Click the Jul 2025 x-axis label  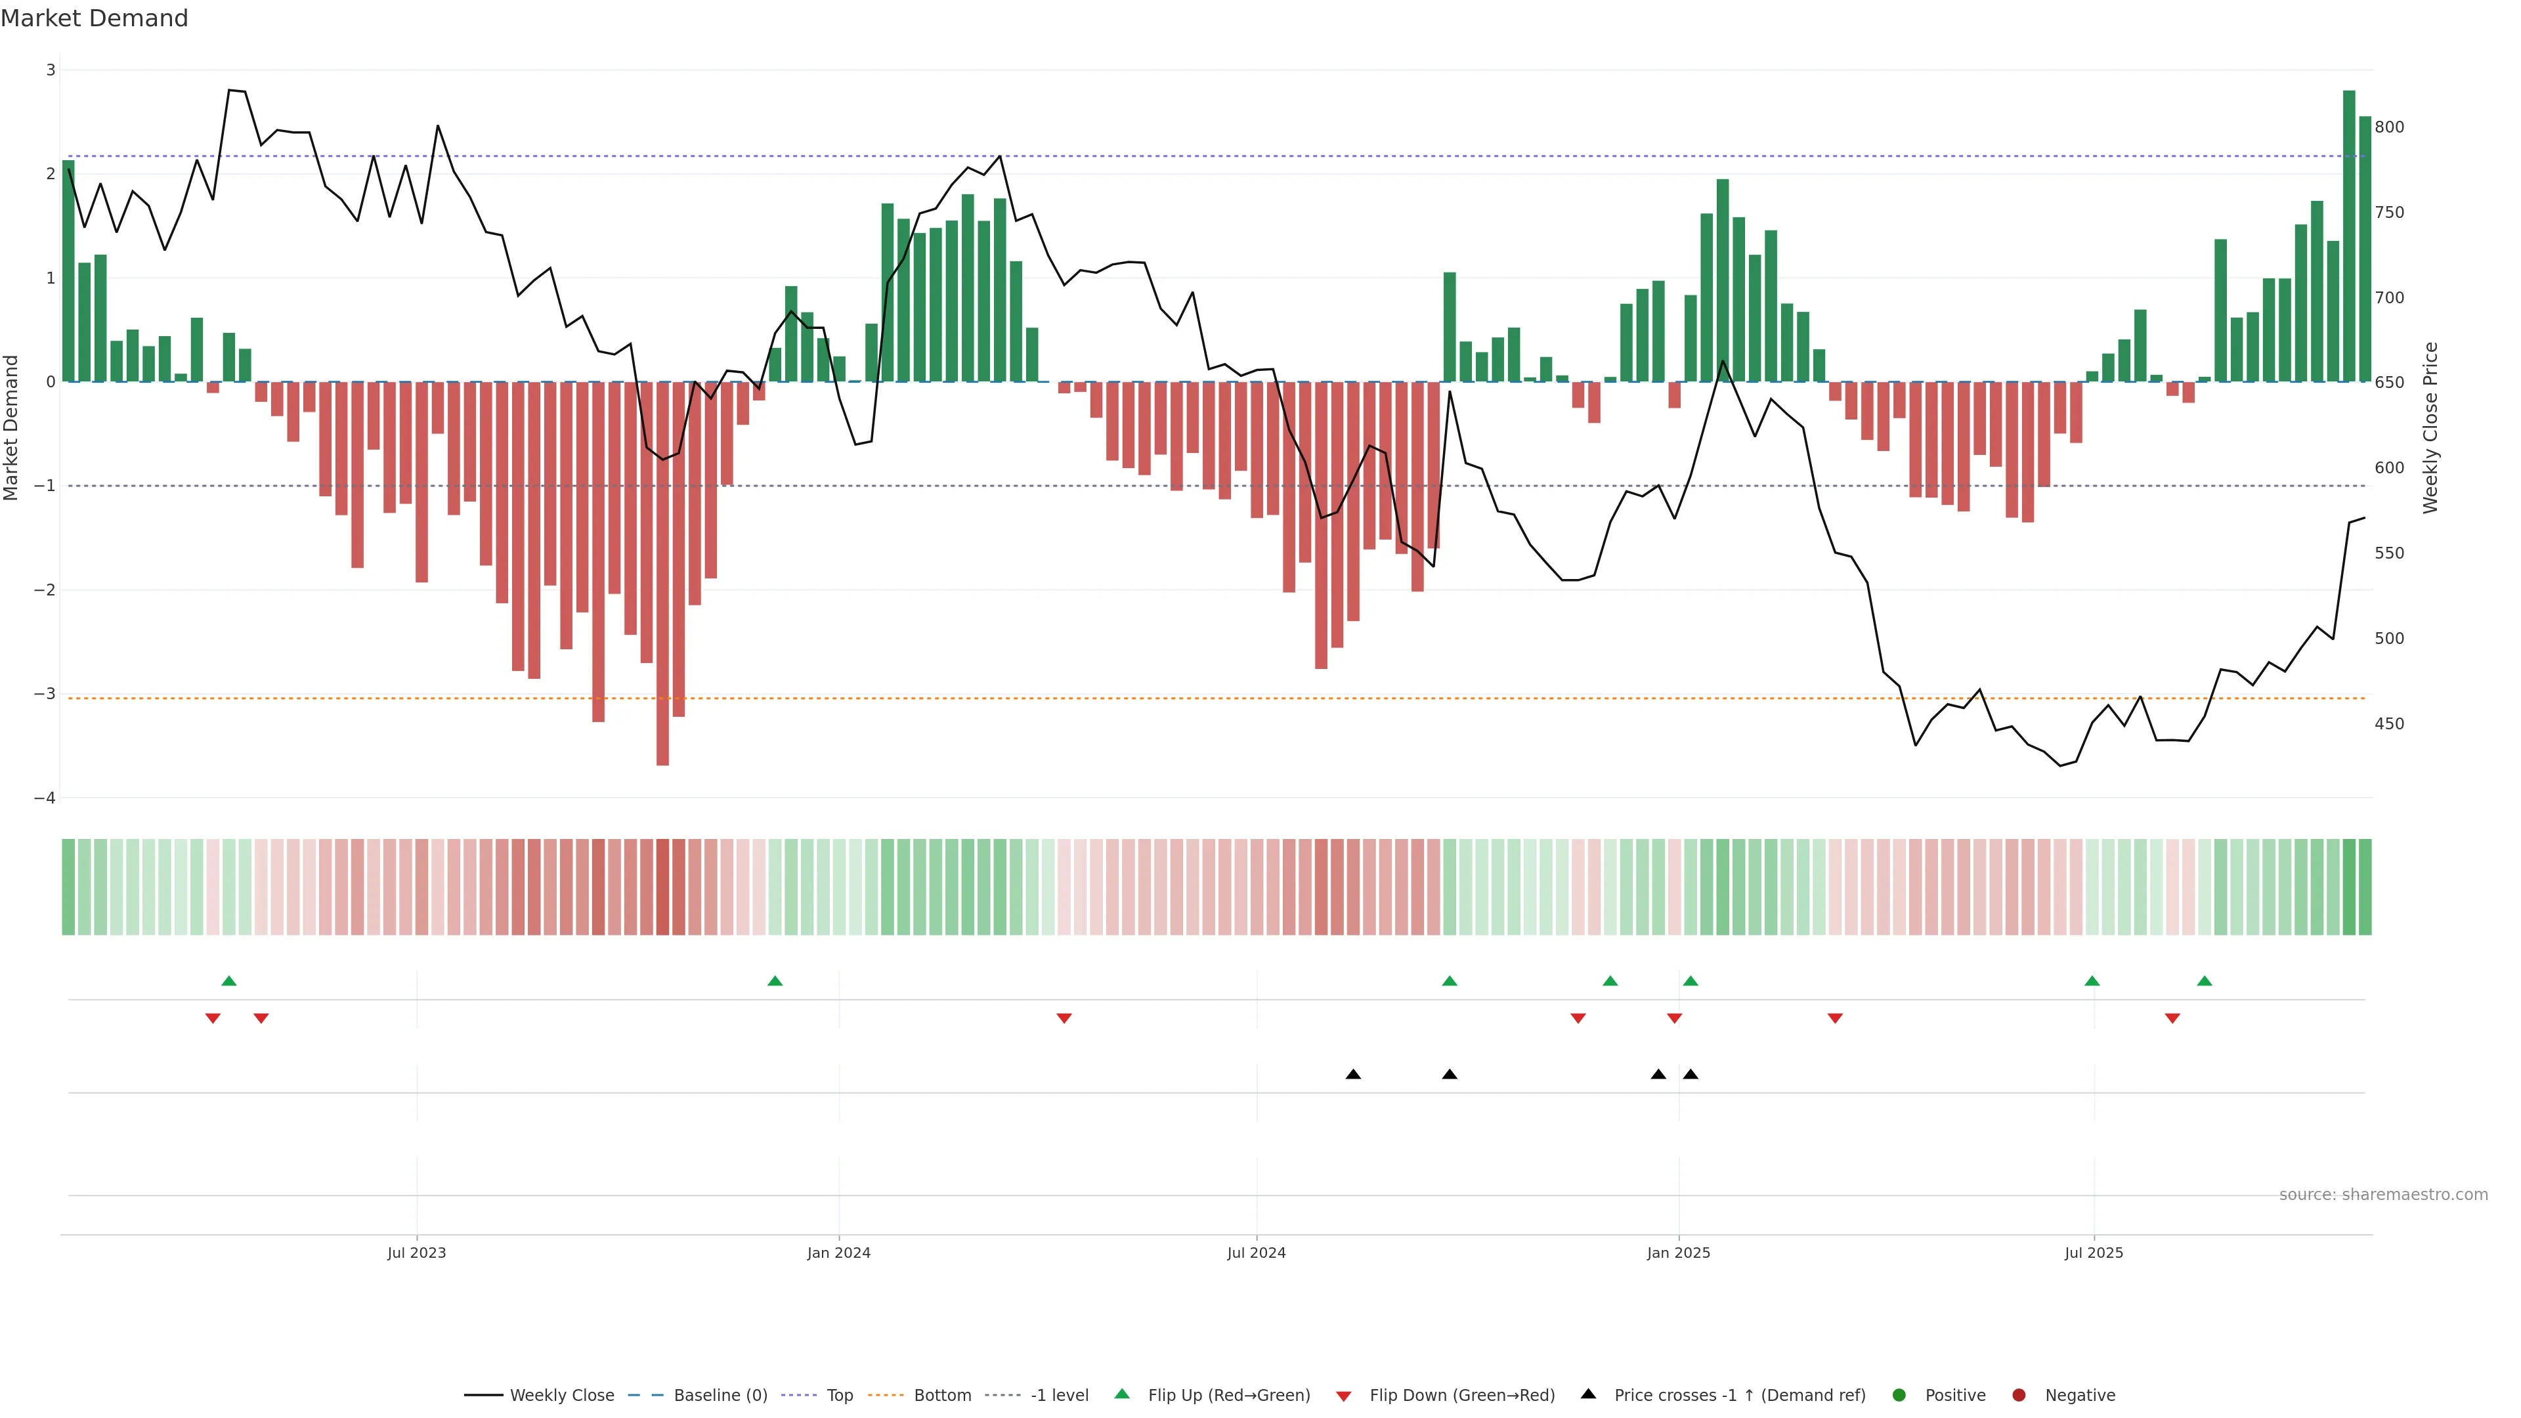2094,1253
